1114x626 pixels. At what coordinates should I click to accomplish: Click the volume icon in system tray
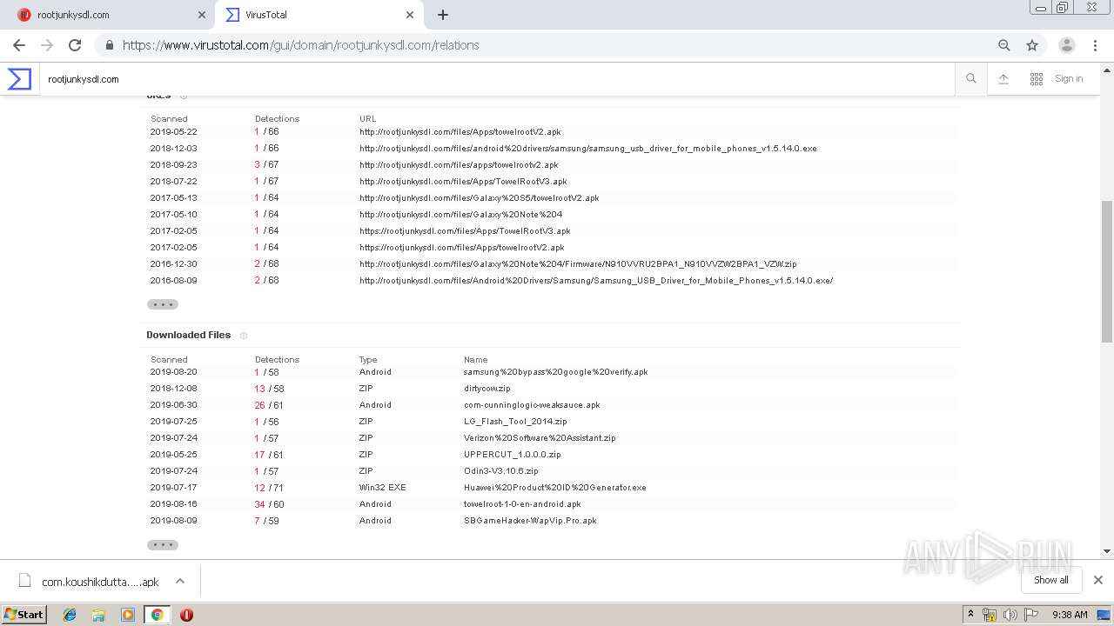pyautogui.click(x=1010, y=615)
